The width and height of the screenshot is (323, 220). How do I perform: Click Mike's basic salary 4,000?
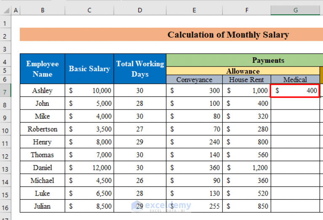pyautogui.click(x=89, y=116)
